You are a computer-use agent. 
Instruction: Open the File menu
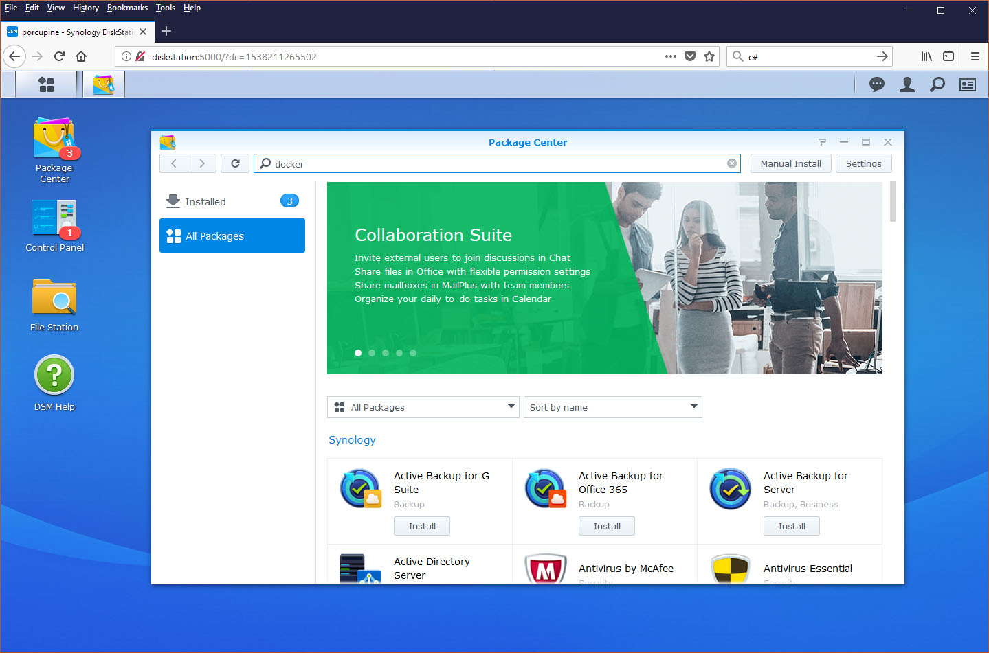pos(11,8)
